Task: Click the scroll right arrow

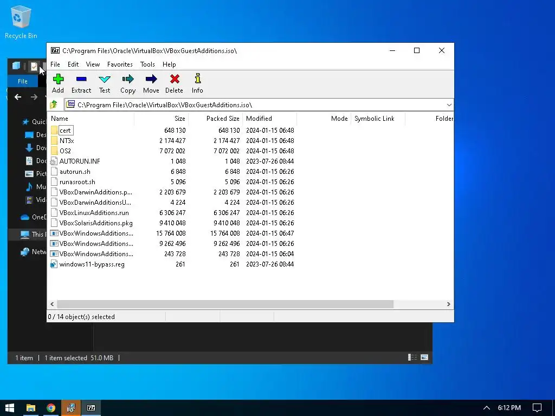Action: click(x=448, y=304)
